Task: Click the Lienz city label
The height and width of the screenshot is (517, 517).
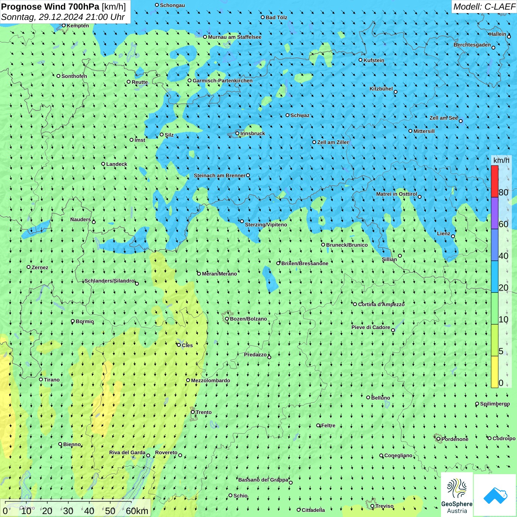Action: pyautogui.click(x=444, y=233)
